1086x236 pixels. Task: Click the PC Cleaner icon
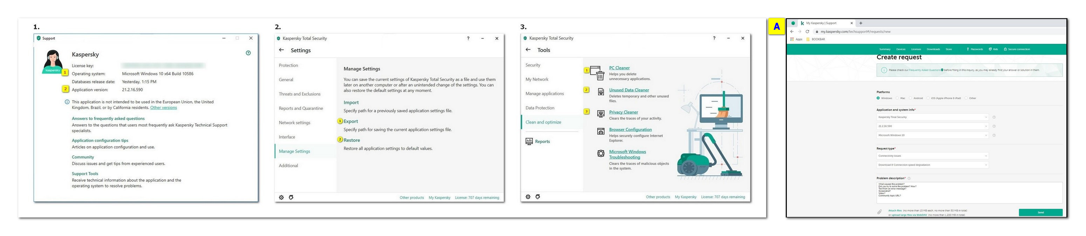pyautogui.click(x=597, y=72)
